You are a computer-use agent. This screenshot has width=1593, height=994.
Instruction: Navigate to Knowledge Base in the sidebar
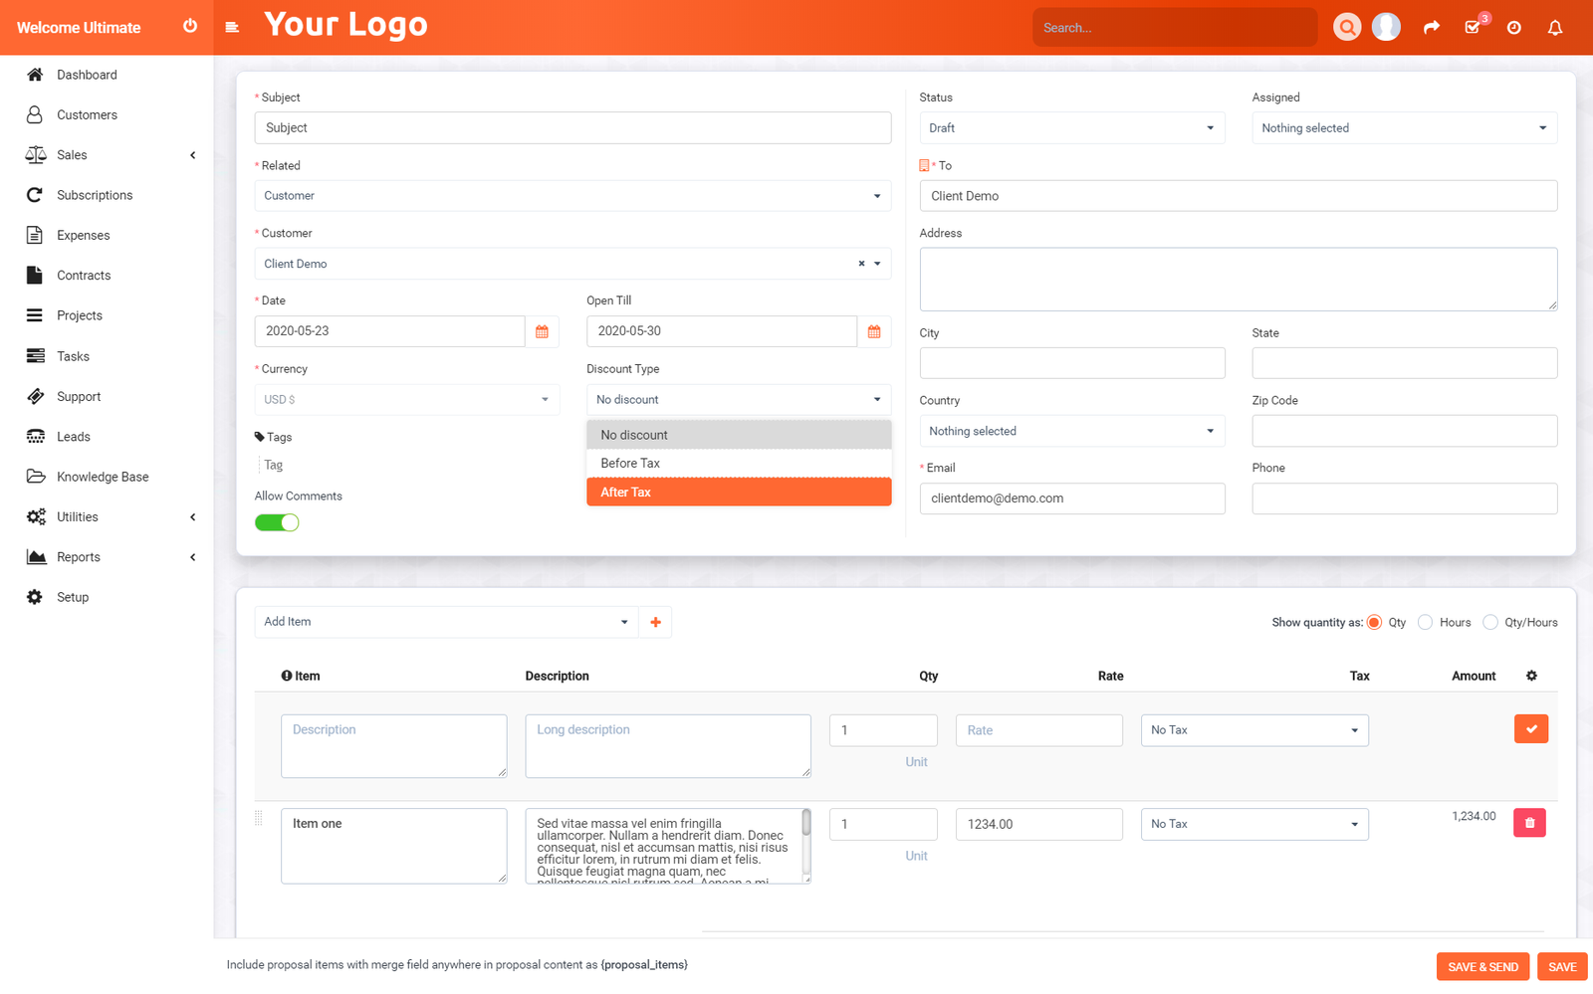point(101,476)
